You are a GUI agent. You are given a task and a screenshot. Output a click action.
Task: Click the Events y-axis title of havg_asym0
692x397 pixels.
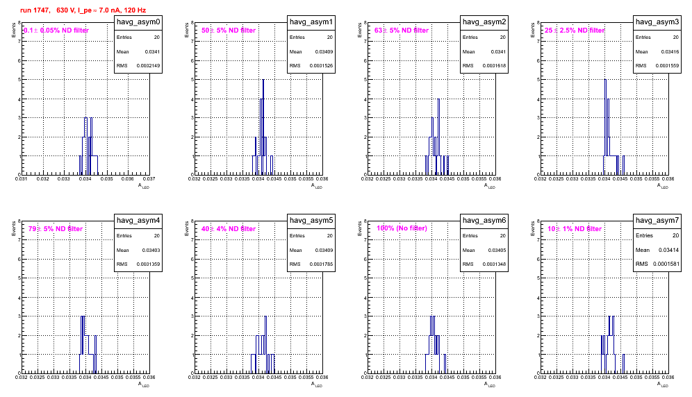13,31
